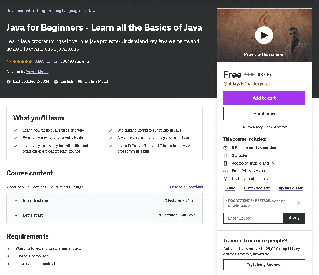Click checkmark beside 'Learn Different Tips and Trics'
The width and height of the screenshot is (319, 275).
110,146
